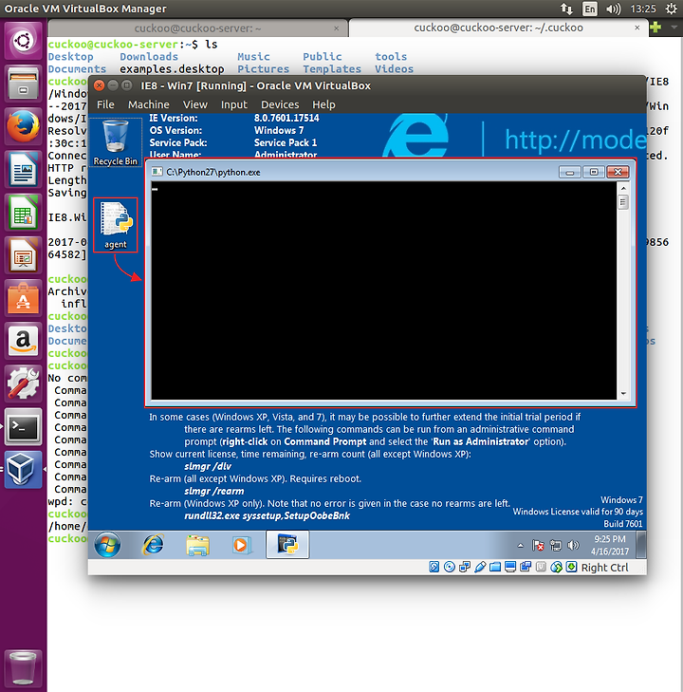Open the Ubuntu session gear menu
The image size is (683, 692).
(671, 9)
